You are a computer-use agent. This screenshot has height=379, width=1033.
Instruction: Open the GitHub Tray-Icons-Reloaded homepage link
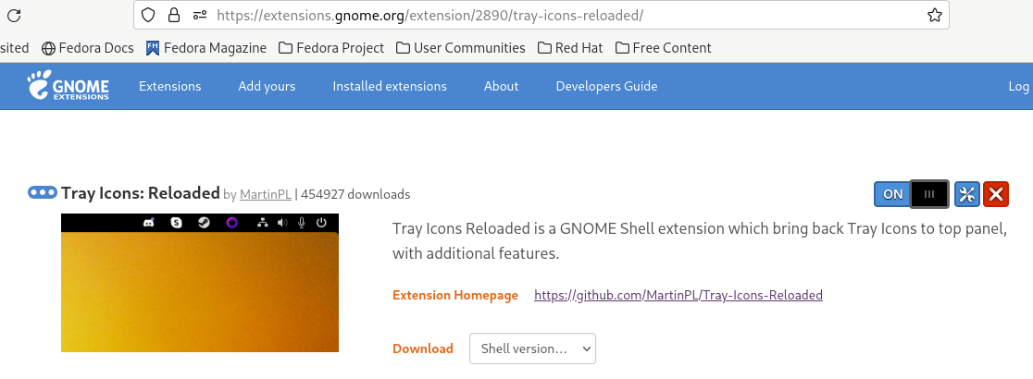coord(678,296)
